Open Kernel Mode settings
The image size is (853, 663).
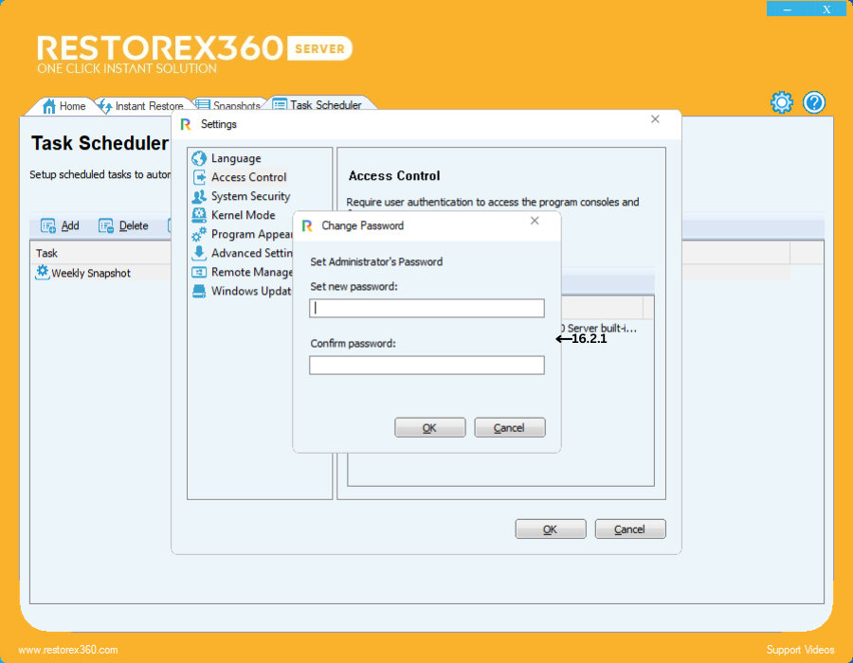(x=244, y=215)
